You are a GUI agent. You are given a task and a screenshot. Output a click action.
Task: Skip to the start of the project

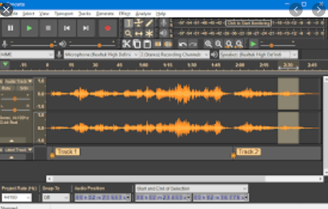67,28
